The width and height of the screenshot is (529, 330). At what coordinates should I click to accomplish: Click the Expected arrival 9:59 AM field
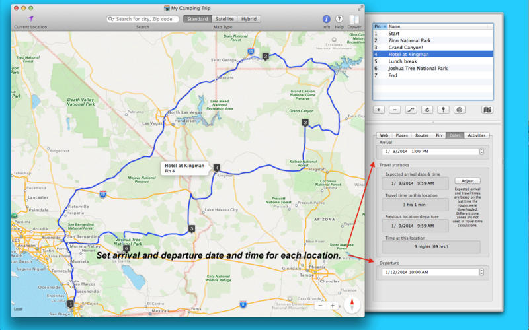pyautogui.click(x=415, y=183)
